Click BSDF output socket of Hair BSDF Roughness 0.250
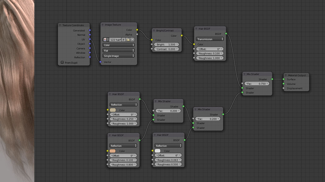This screenshot has width=325, height=182. [x=140, y=99]
